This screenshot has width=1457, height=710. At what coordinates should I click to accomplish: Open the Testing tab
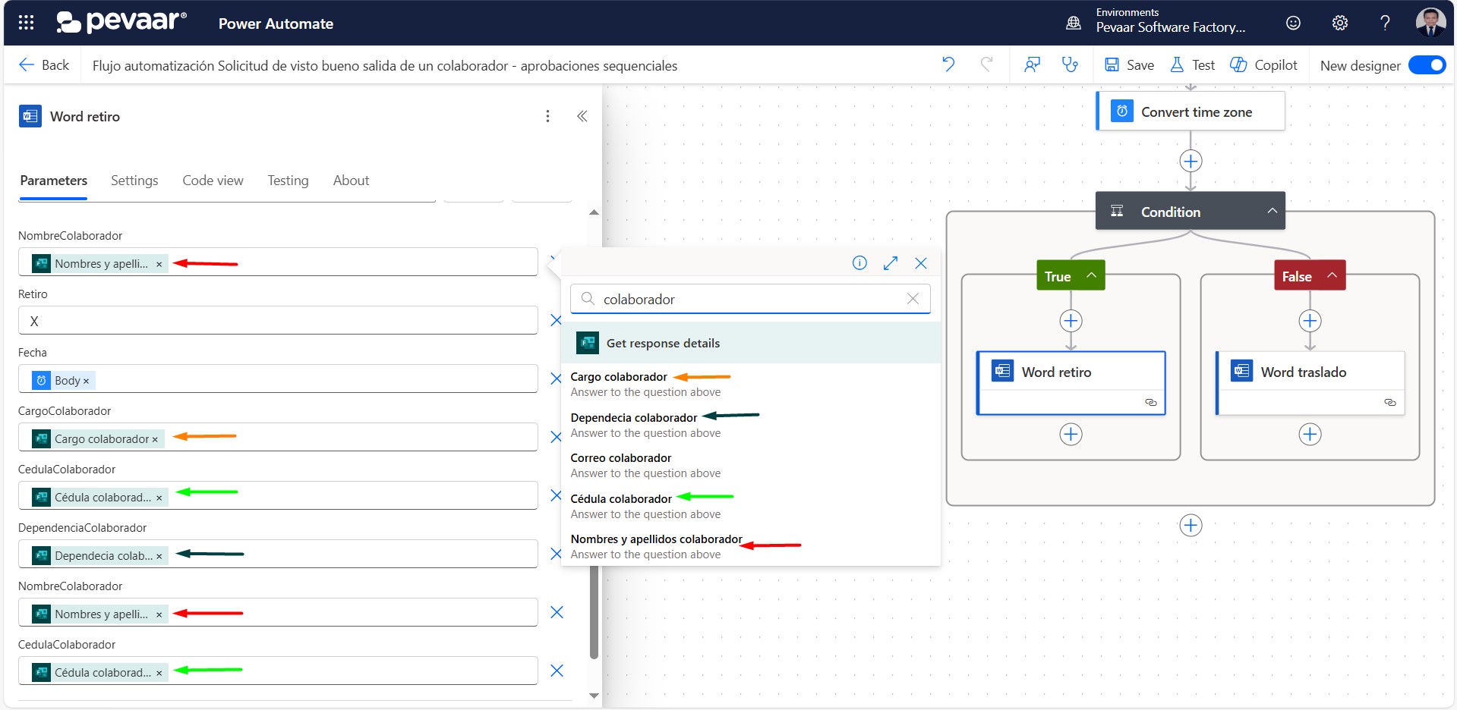288,181
